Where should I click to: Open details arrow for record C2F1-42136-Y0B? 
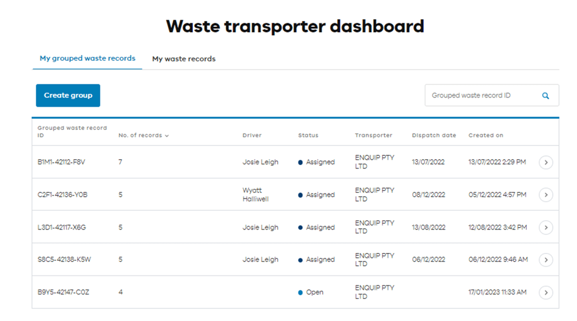(546, 195)
